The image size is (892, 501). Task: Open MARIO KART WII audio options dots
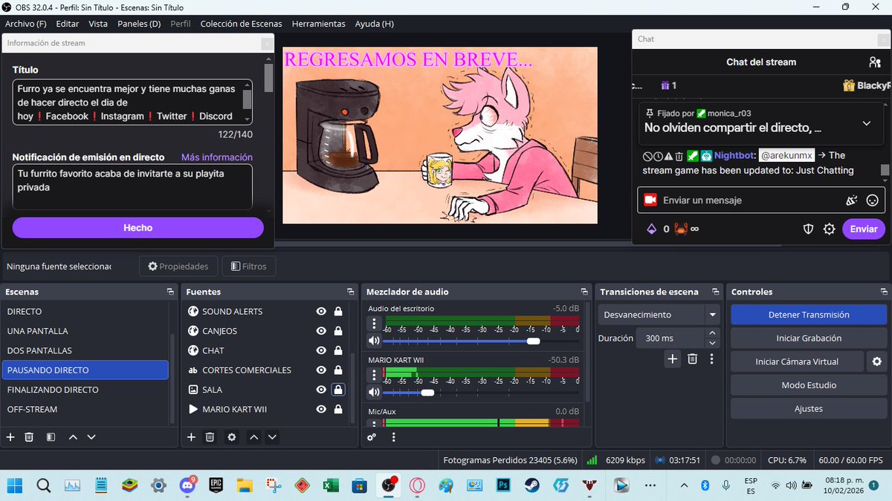[x=374, y=375]
